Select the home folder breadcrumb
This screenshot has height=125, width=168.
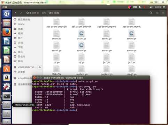[32, 13]
